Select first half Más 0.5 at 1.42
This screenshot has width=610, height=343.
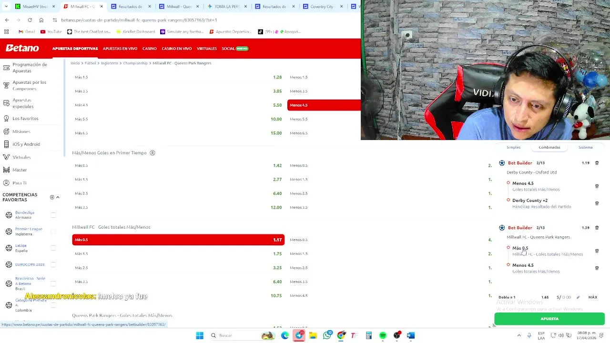(x=178, y=165)
